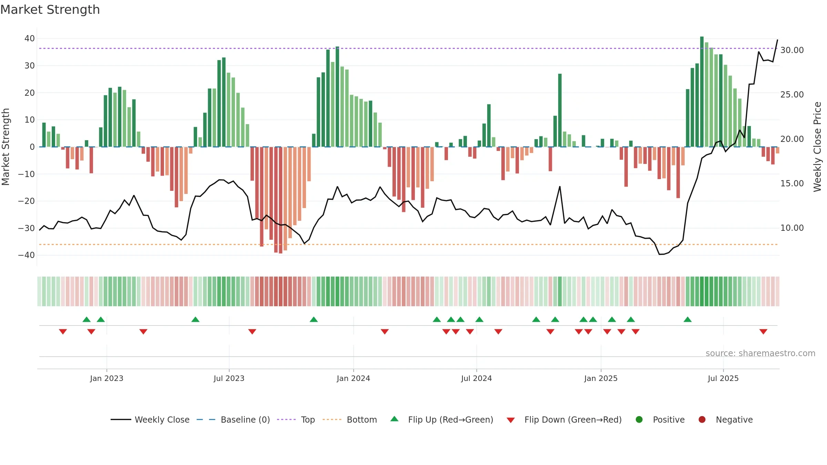827x465 pixels.
Task: Click the purple dotted Top legend line sample
Action: tap(286, 420)
